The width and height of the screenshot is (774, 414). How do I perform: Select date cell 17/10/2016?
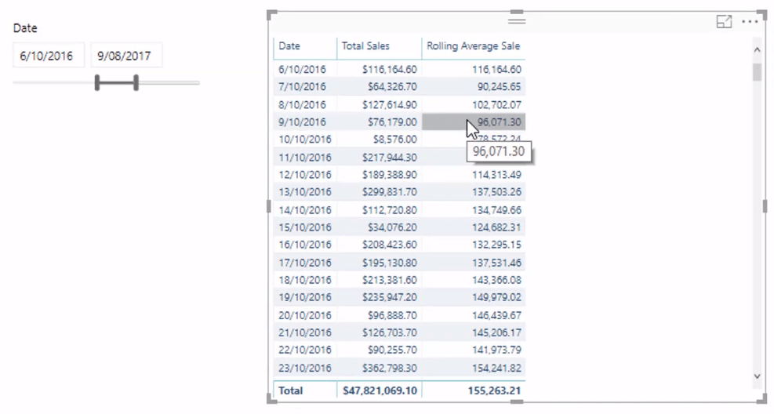tap(305, 263)
